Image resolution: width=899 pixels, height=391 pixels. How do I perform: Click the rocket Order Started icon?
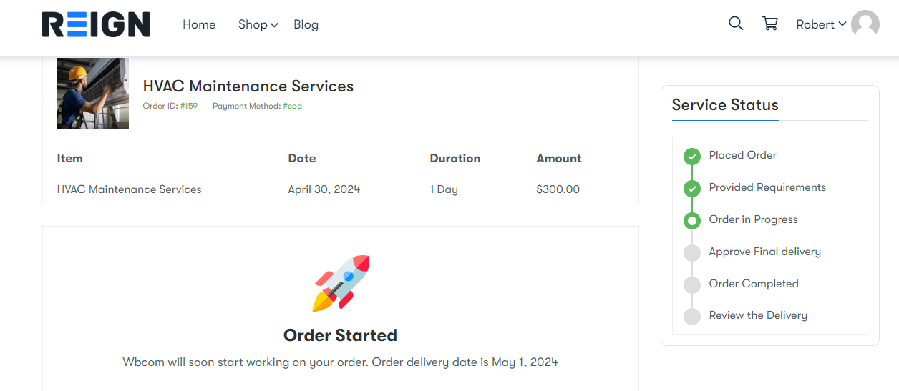(x=341, y=283)
